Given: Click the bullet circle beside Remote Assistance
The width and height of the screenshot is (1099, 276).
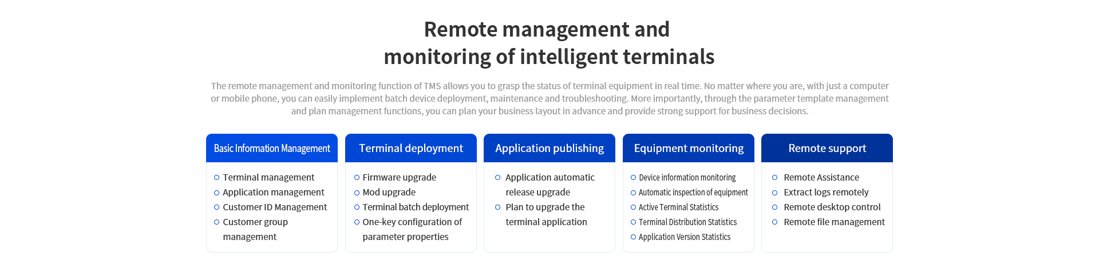Looking at the screenshot, I should pos(774,178).
